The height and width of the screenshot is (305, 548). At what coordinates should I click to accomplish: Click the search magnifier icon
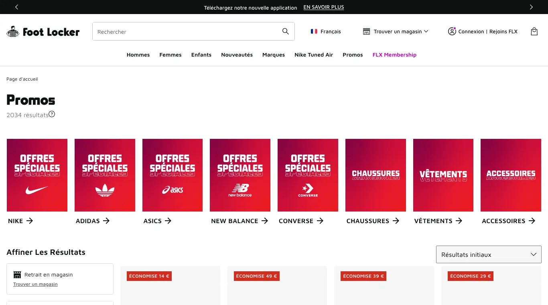pyautogui.click(x=286, y=31)
